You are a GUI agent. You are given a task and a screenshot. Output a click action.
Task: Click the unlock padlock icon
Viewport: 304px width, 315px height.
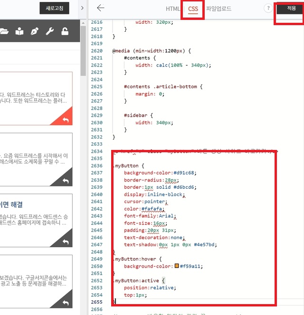pos(65,31)
